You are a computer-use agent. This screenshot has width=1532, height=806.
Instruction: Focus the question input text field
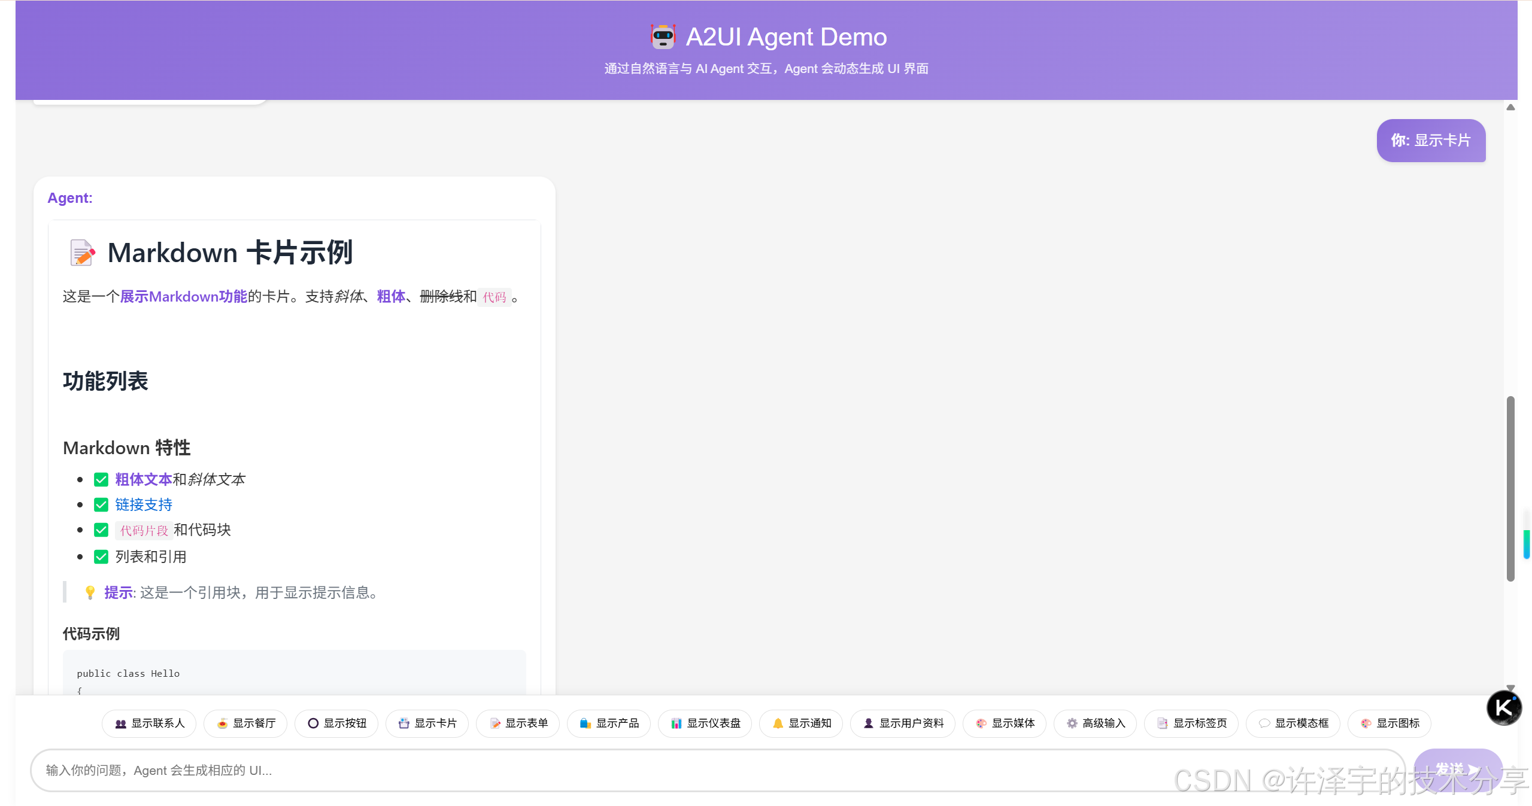[x=718, y=770]
